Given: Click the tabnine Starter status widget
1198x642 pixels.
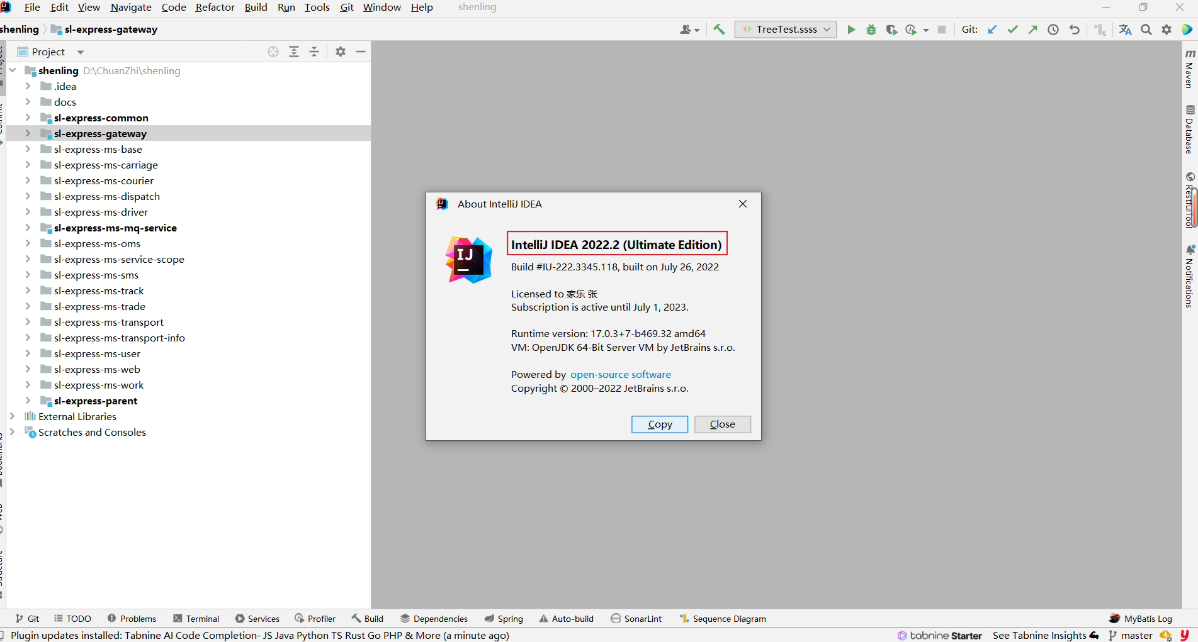Looking at the screenshot, I should coord(940,636).
